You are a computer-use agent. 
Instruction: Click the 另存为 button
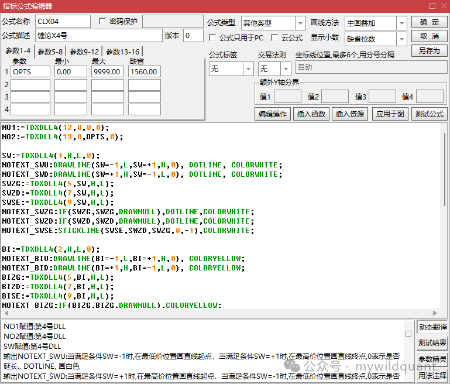(x=430, y=51)
